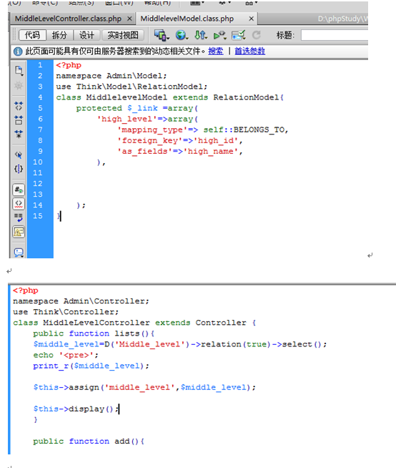Click line number 13 in the gutter

pyautogui.click(x=38, y=195)
